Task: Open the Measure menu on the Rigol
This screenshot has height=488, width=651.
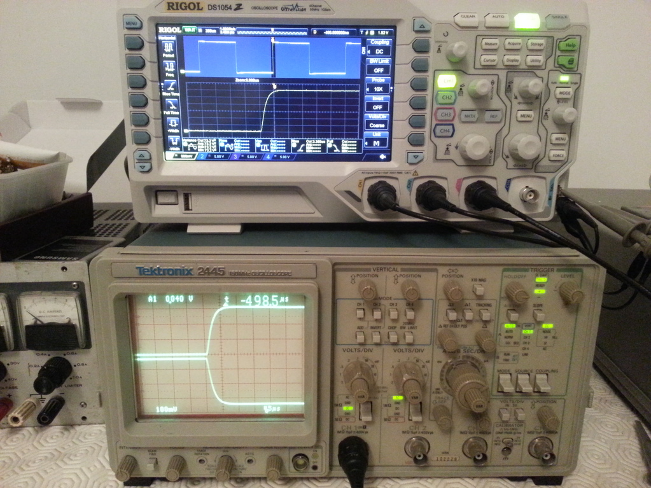Action: 490,43
